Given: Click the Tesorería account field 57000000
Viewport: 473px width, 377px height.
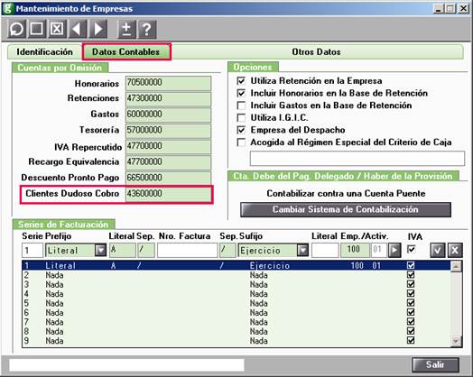Looking at the screenshot, I should pos(168,131).
